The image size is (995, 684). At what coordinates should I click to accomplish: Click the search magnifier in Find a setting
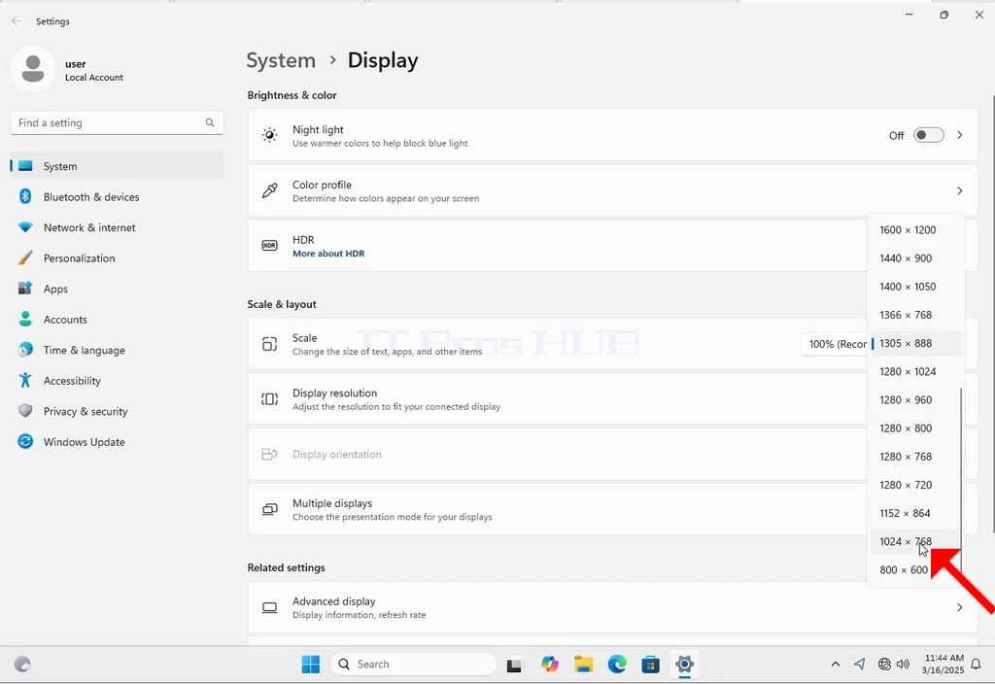[x=210, y=122]
